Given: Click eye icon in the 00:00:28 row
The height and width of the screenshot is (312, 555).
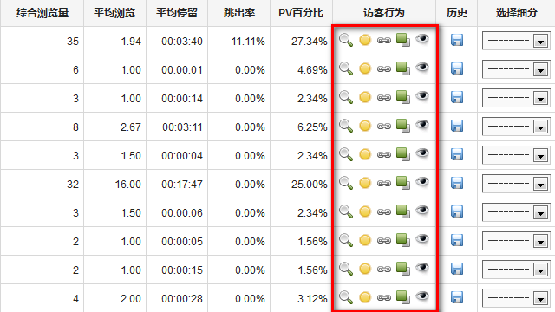Looking at the screenshot, I should (422, 296).
